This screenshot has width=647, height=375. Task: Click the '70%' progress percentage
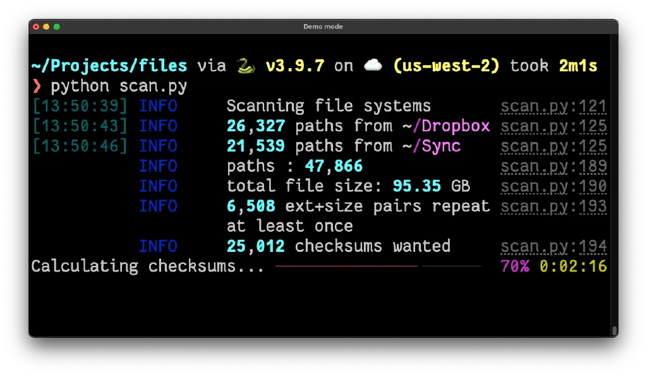(x=515, y=266)
